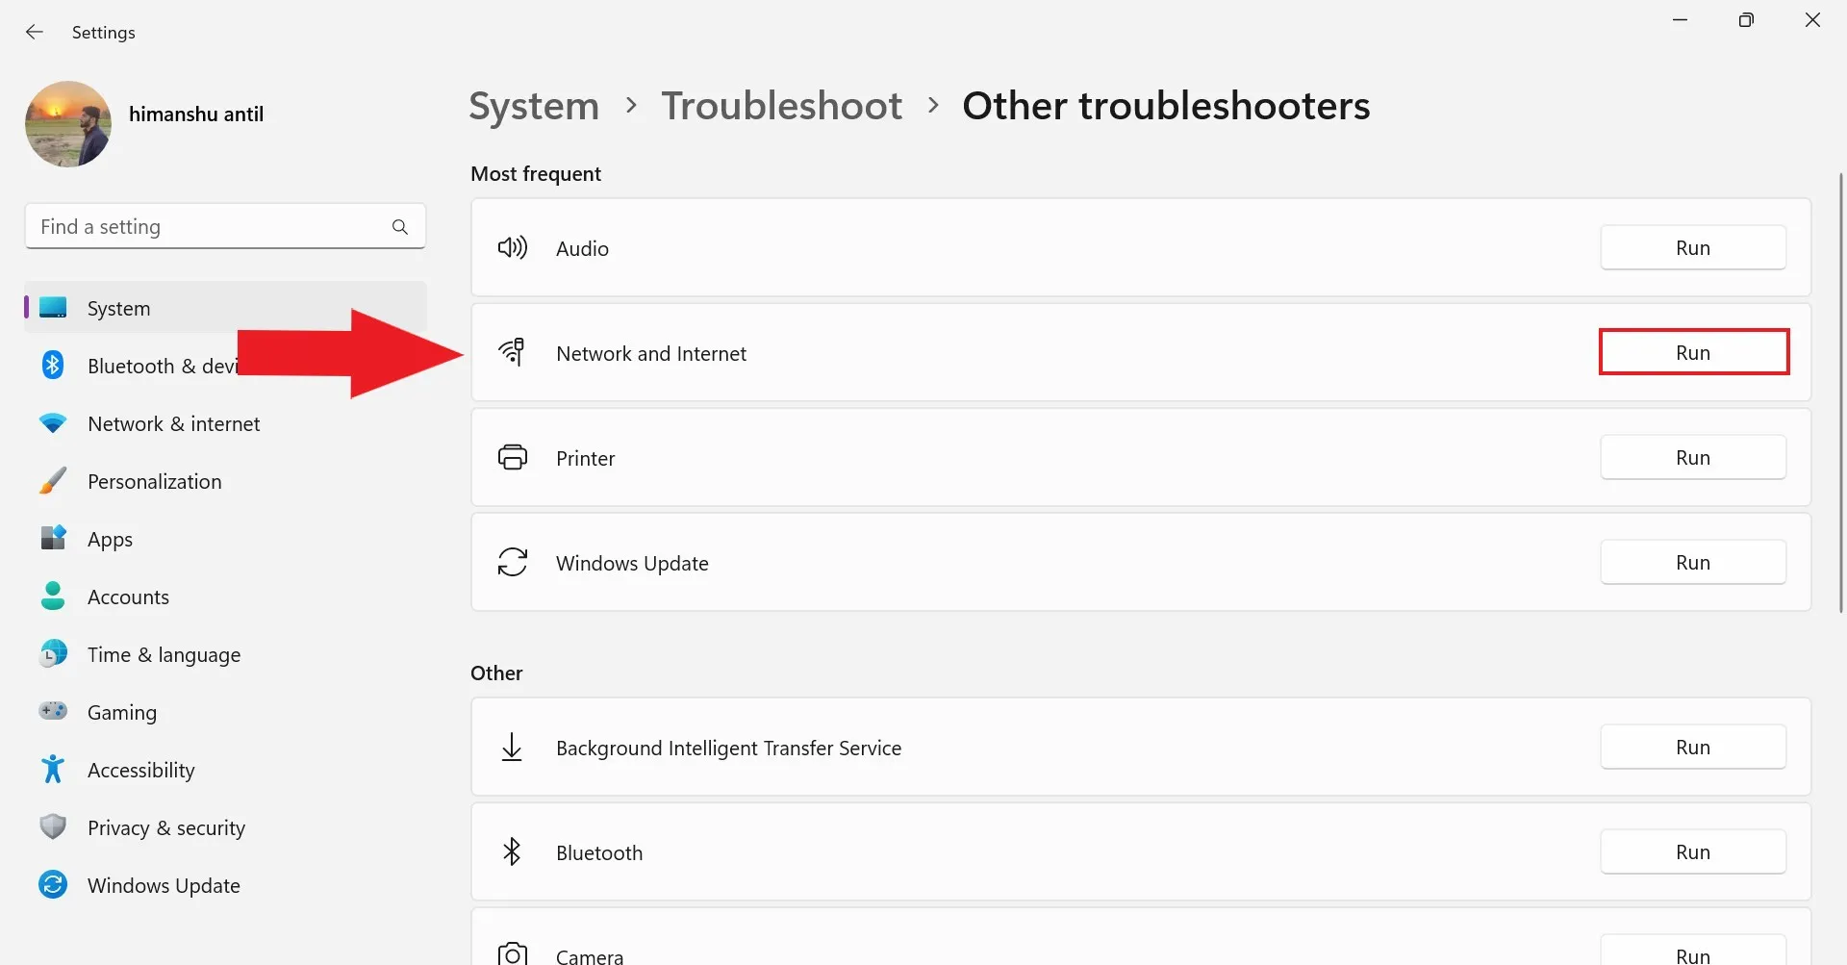Click the himanshu antil profile picture
This screenshot has width=1847, height=965.
[x=68, y=124]
